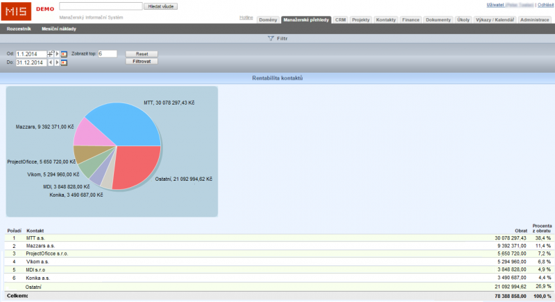Select Rozcestník in the submenu bar
The image size is (555, 302).
click(x=19, y=29)
